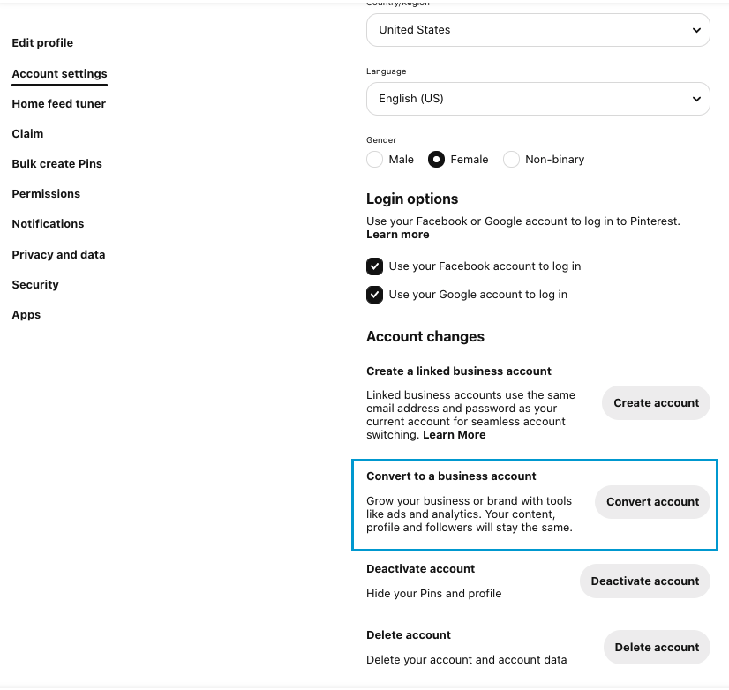Go to Security settings
The height and width of the screenshot is (690, 729).
(35, 285)
